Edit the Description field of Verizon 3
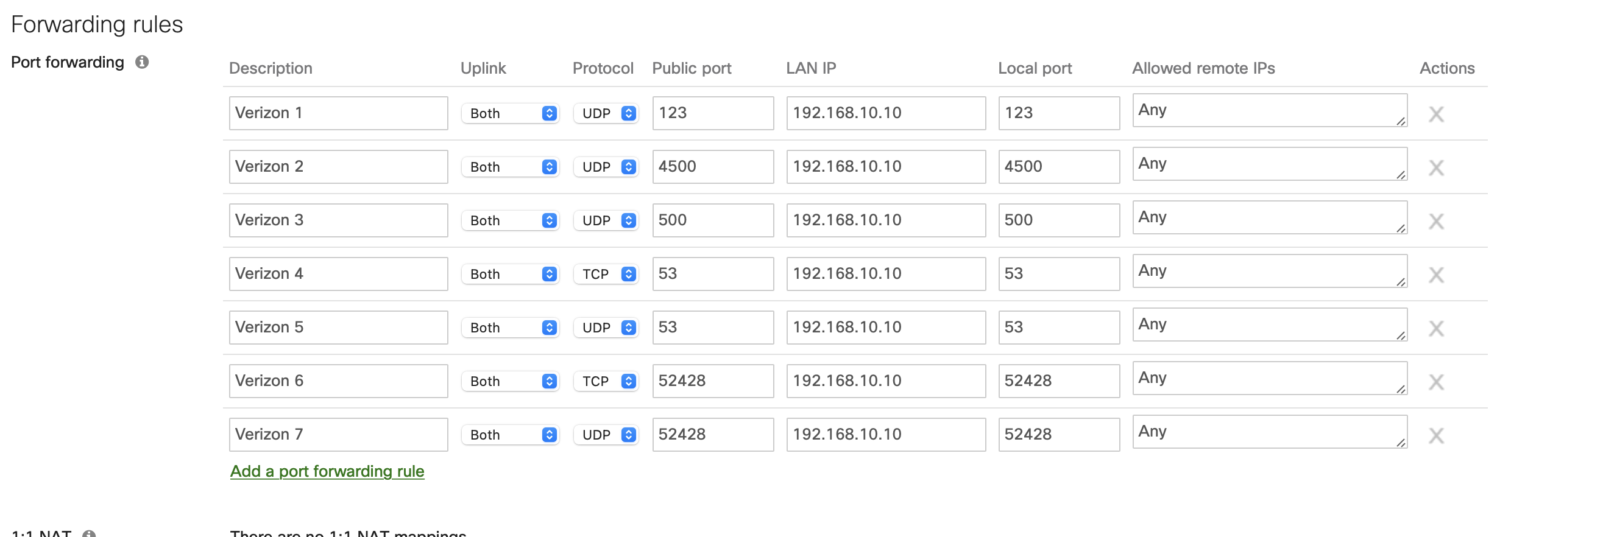This screenshot has width=1617, height=537. (x=338, y=220)
